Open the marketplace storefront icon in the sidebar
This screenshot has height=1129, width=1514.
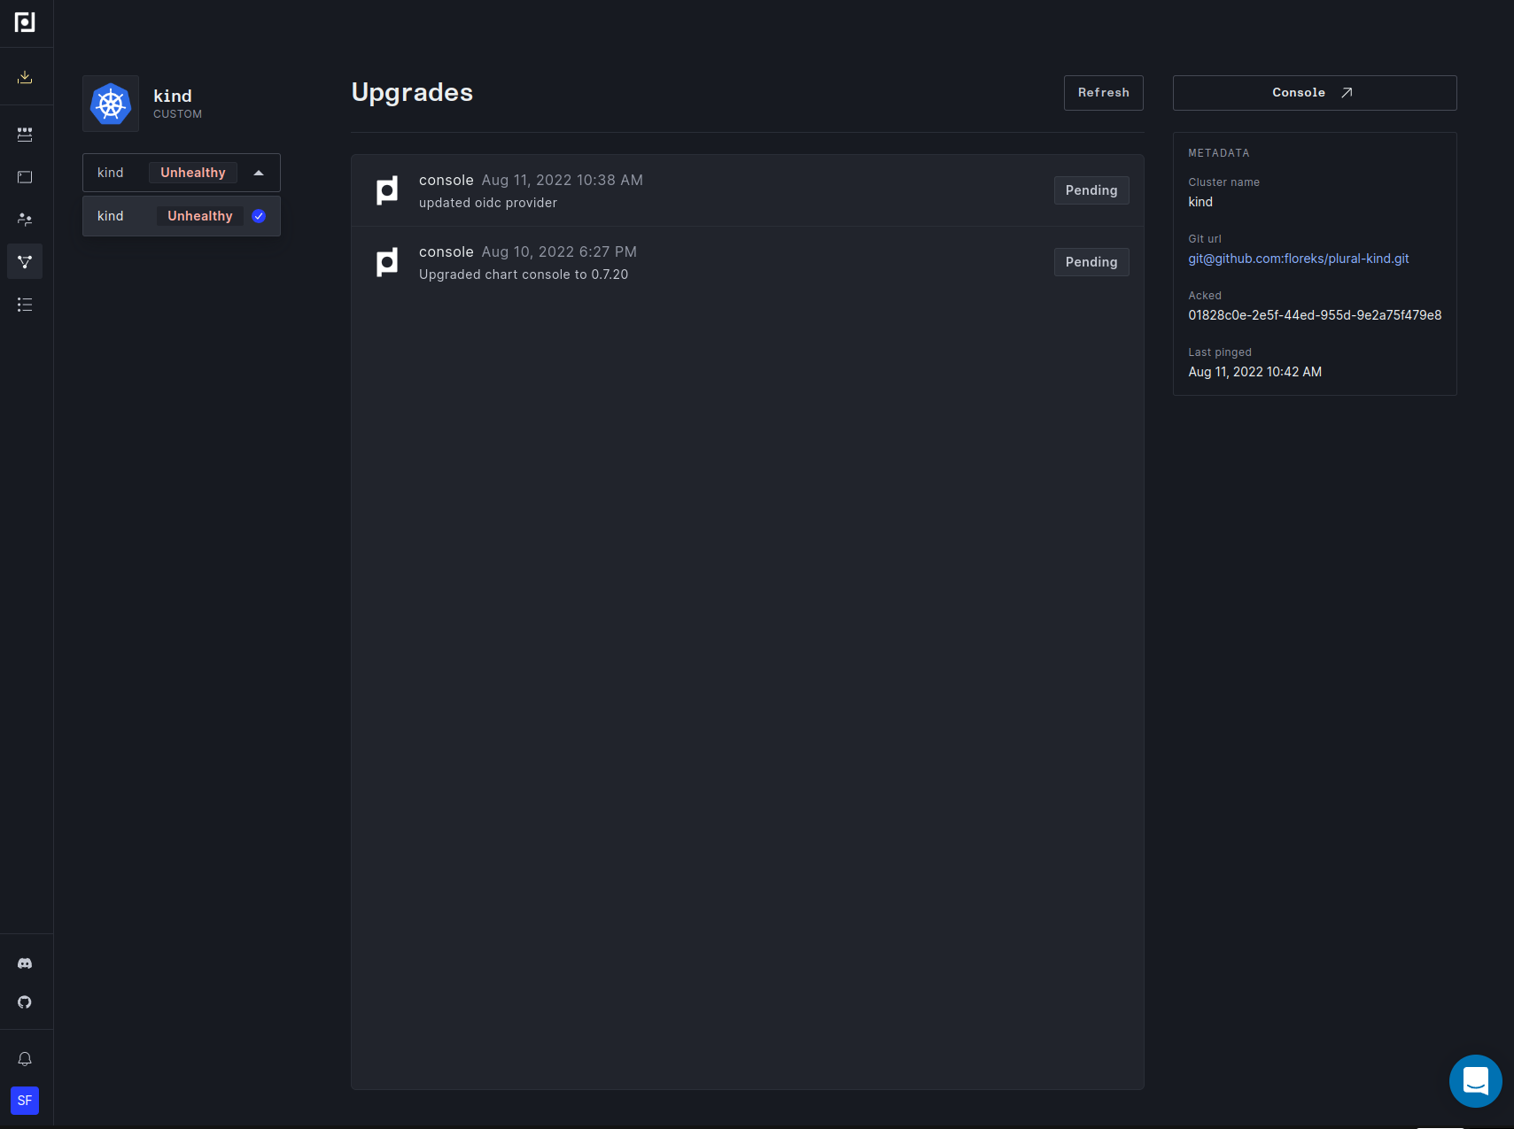click(25, 135)
